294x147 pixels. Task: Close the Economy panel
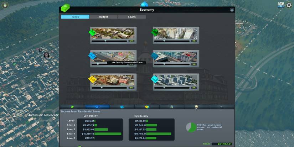point(232,10)
